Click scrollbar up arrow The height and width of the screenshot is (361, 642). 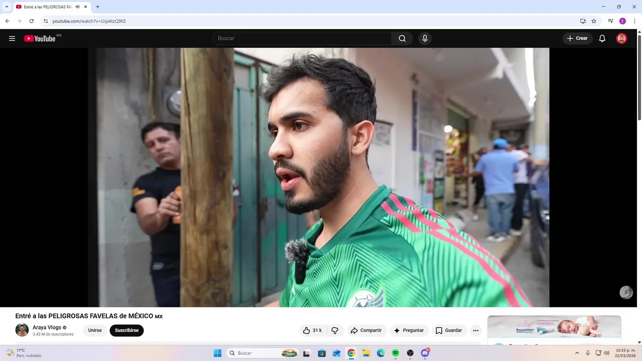(639, 32)
